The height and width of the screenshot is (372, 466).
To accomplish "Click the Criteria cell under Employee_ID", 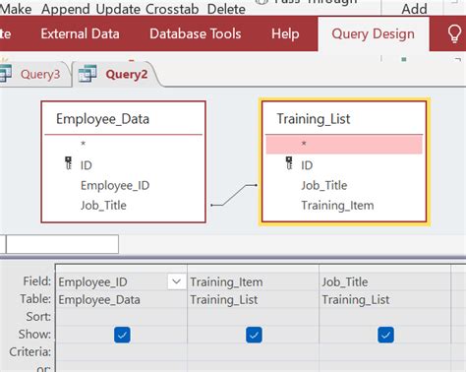I will click(121, 352).
